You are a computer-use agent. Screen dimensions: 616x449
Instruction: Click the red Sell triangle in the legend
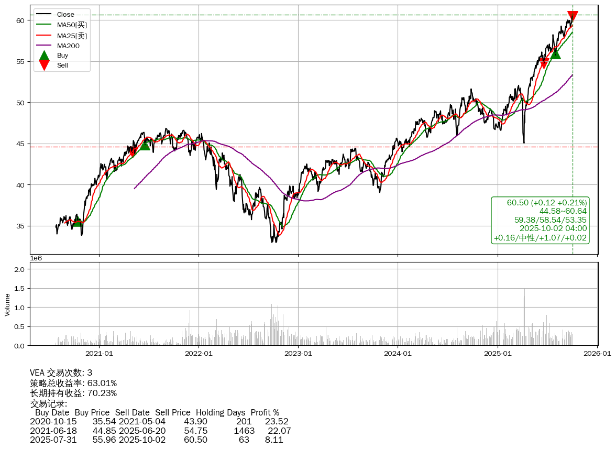pyautogui.click(x=45, y=65)
